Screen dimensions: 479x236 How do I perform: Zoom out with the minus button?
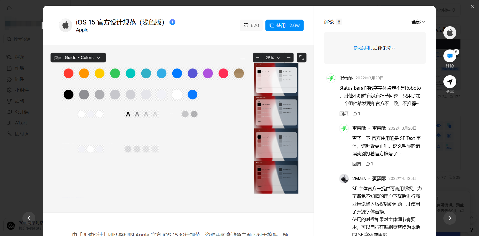tap(257, 58)
